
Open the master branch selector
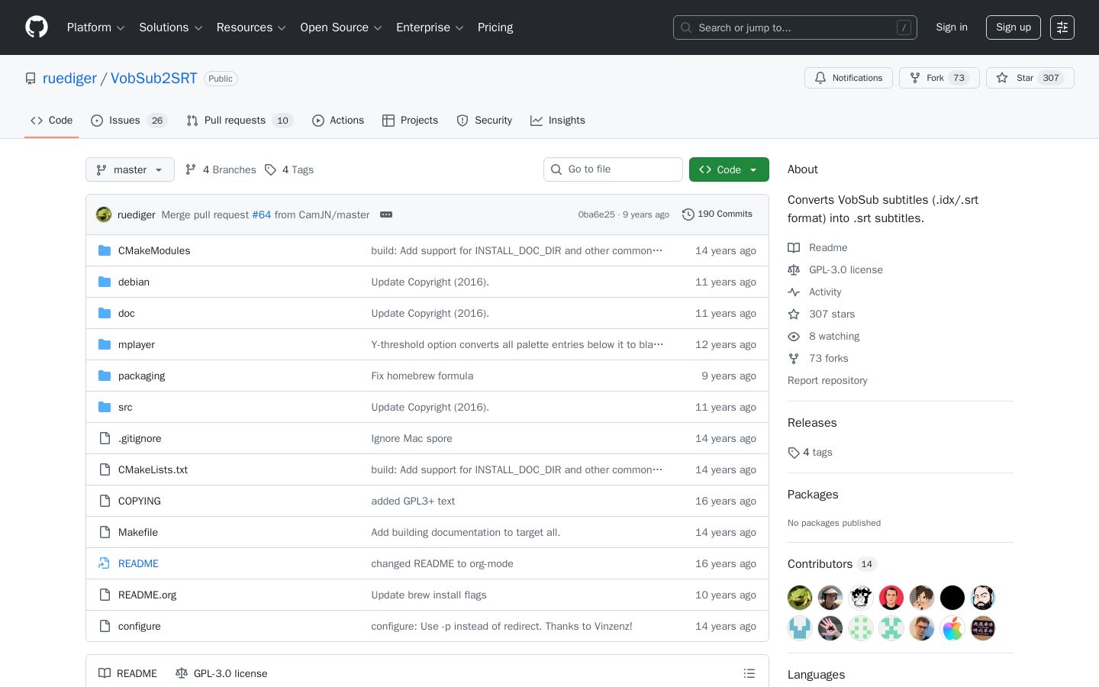[x=130, y=169]
